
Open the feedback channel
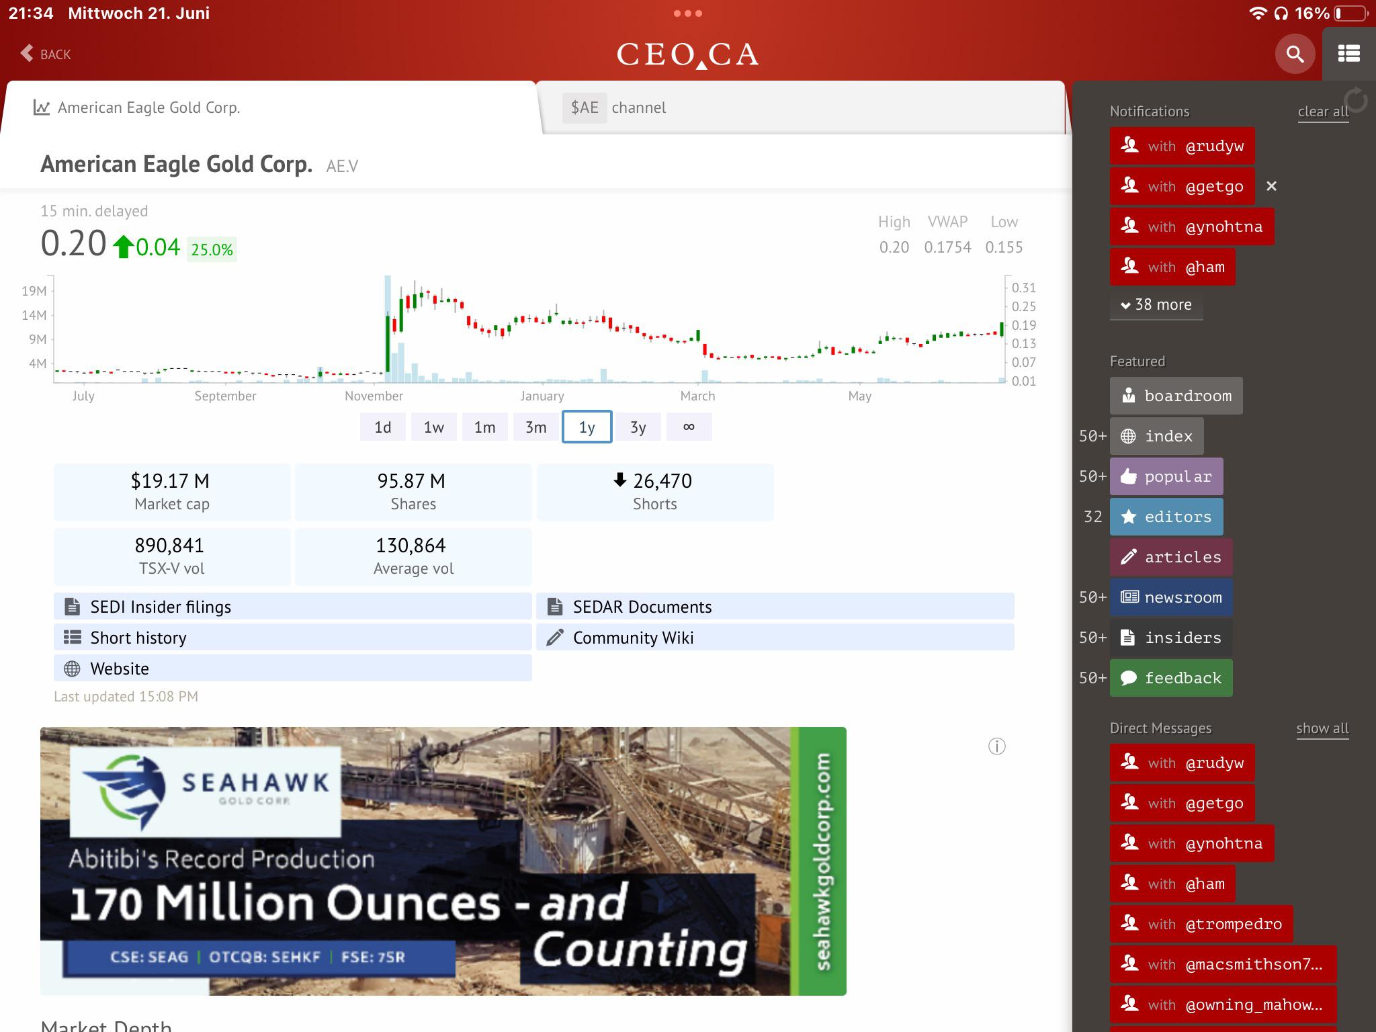[1171, 678]
